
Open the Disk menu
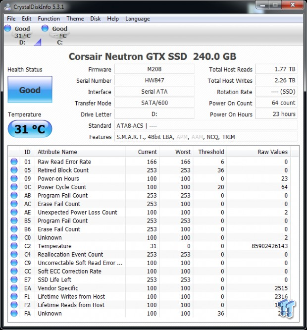coord(96,19)
